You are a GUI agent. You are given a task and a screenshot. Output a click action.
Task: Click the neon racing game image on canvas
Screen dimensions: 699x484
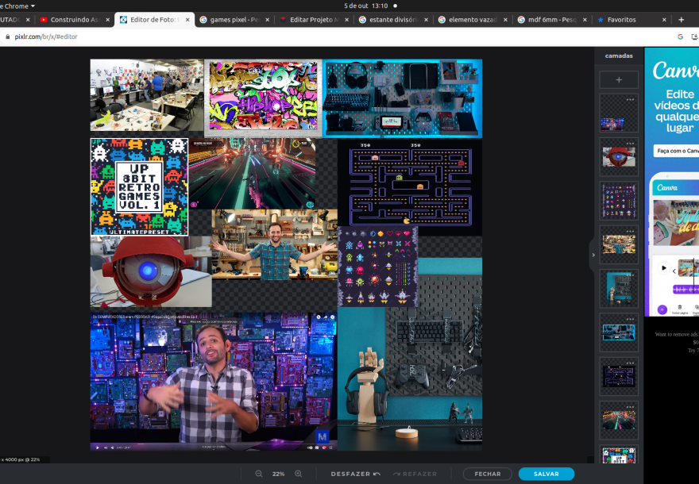[x=252, y=174]
